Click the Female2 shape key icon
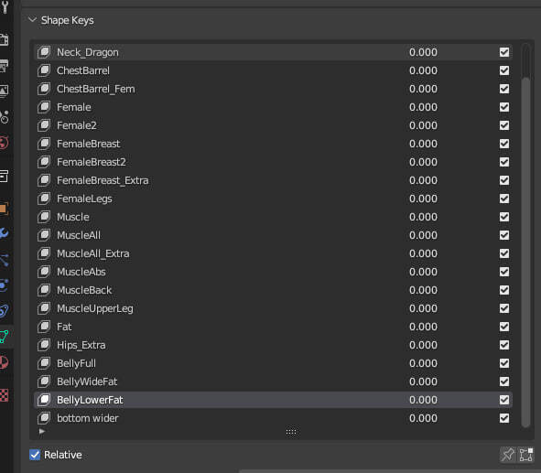This screenshot has height=473, width=541. 44,125
